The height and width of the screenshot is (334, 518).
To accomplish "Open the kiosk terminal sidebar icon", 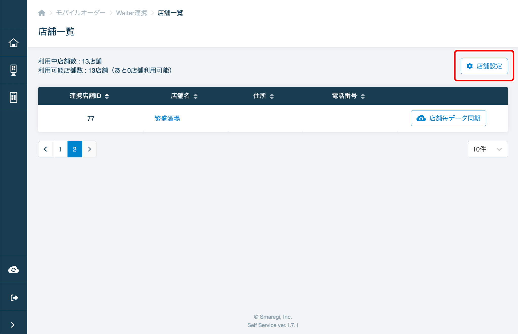I will click(13, 70).
